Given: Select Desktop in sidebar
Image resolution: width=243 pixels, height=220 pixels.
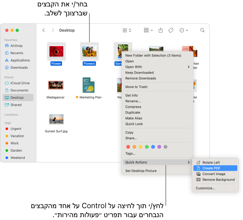Looking at the screenshot, I should click(18, 98).
